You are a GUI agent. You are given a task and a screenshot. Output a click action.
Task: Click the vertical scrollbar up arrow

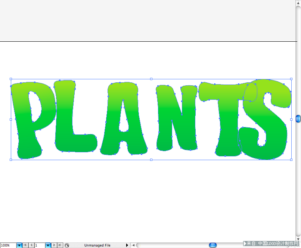click(298, 3)
